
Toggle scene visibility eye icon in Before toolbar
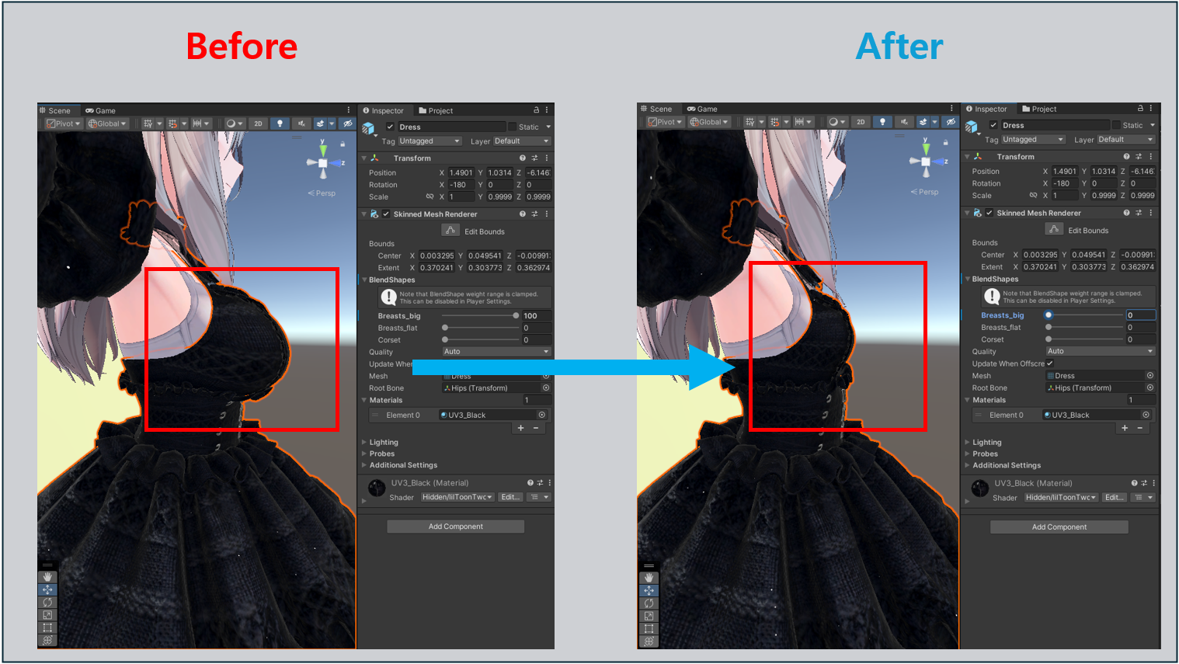pyautogui.click(x=347, y=123)
